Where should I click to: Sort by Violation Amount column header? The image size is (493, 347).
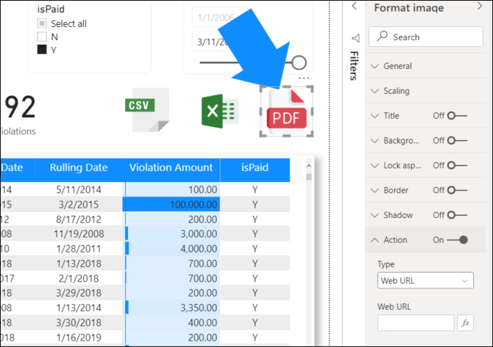pos(171,168)
